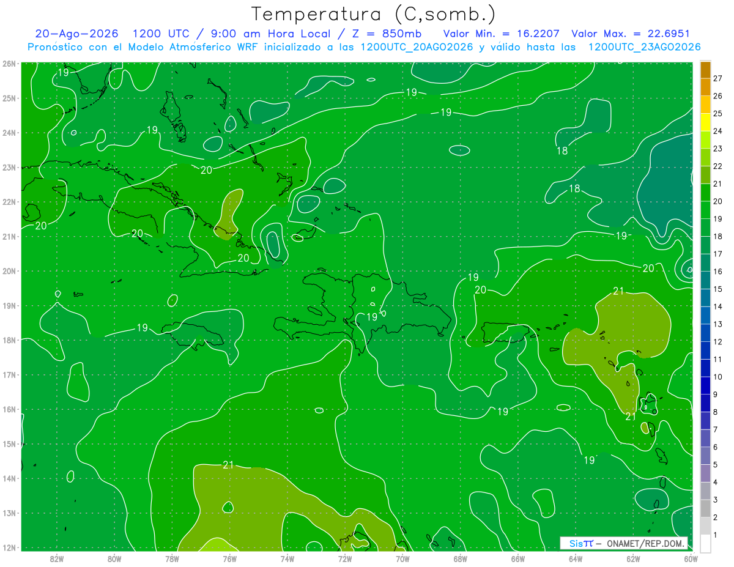Click the 'Valor Max. = 22.6951' text
Screen dimensions: 734x567
pyautogui.click(x=631, y=34)
